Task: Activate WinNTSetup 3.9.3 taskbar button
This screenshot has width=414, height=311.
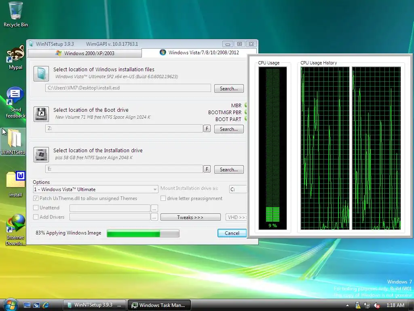Action: coord(95,305)
